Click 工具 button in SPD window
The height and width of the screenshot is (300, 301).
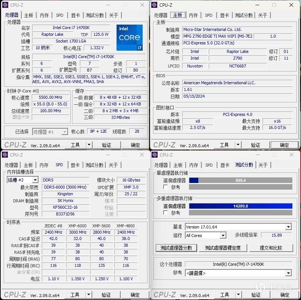pos(75,295)
